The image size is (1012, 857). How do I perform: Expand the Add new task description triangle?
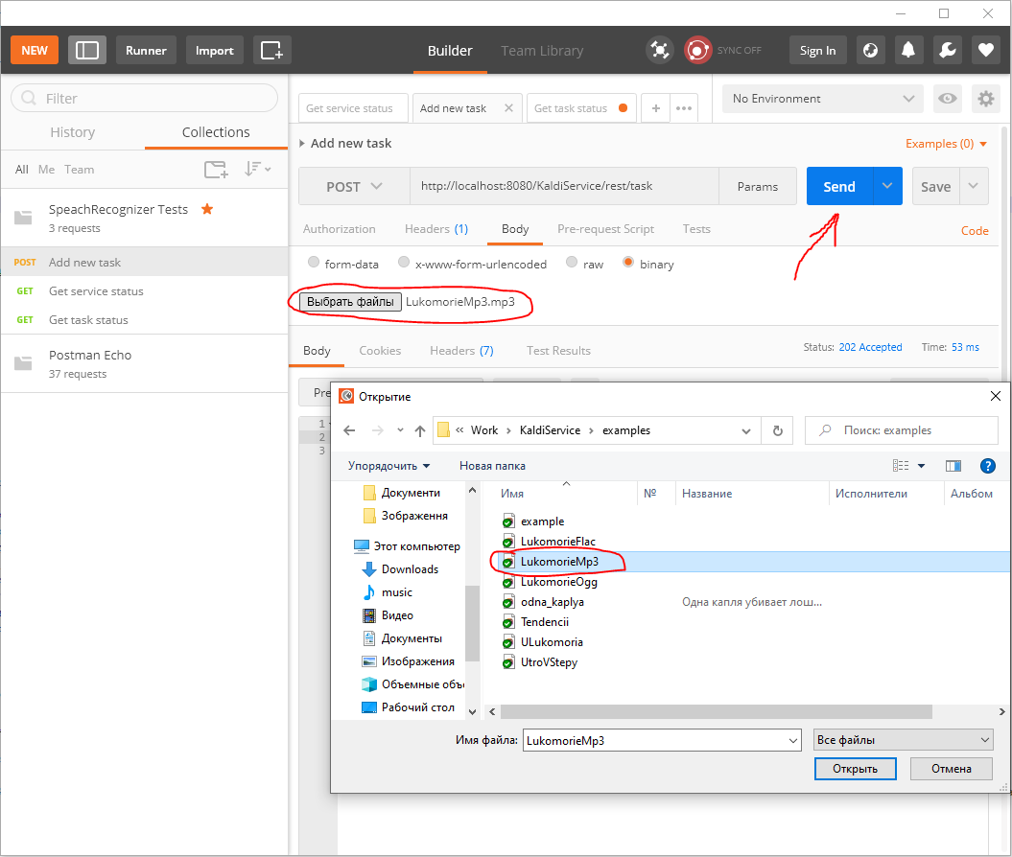coord(301,144)
